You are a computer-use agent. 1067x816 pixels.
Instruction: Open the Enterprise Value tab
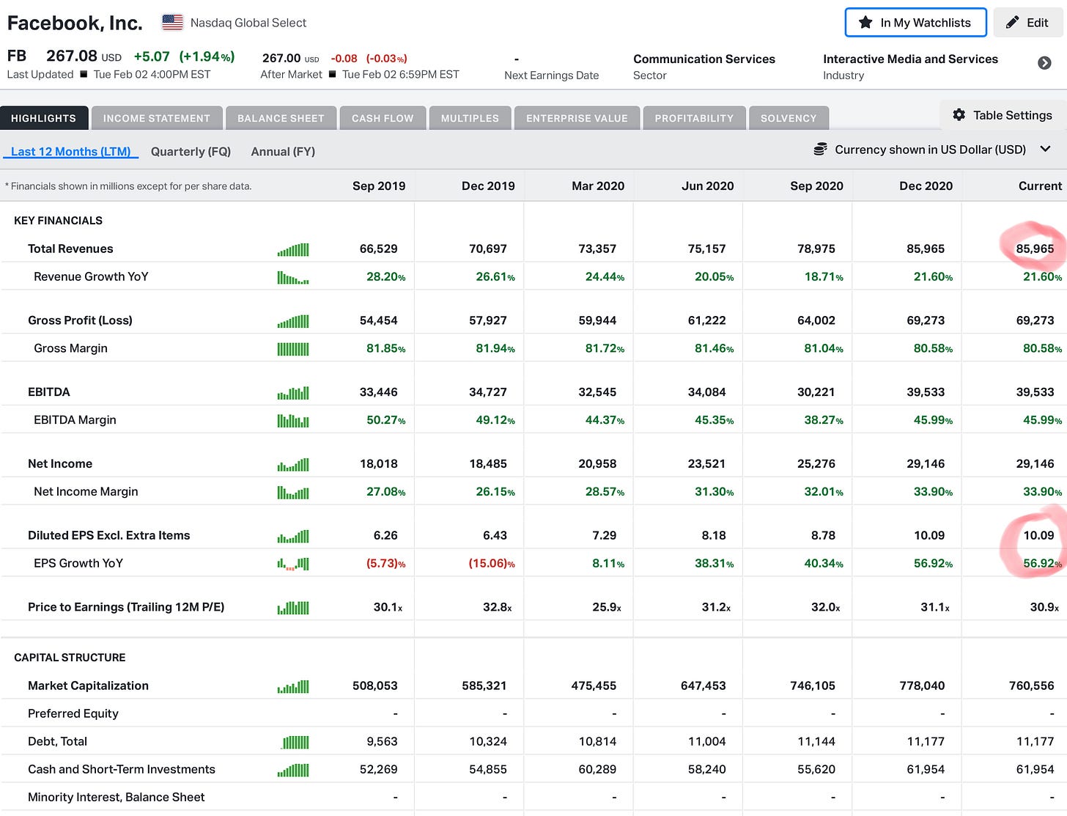click(577, 118)
